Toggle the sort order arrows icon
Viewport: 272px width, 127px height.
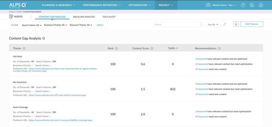tap(225, 24)
